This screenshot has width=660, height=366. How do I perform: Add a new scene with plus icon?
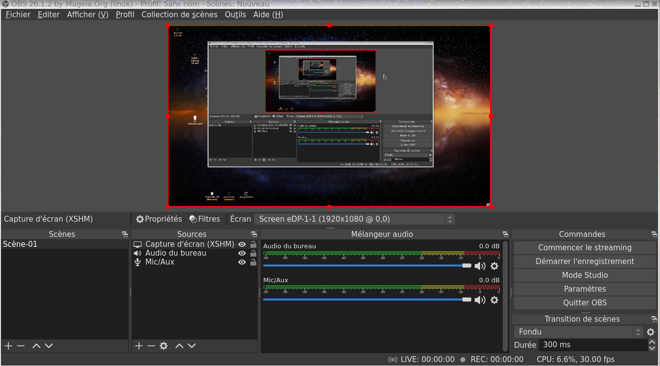pos(8,346)
